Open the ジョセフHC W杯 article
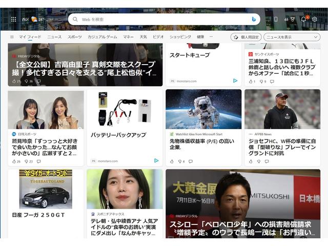This screenshot has width=328, height=246. 282,147
